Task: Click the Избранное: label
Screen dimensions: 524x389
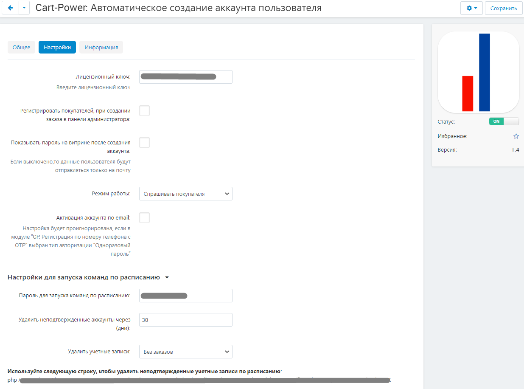Action: point(452,136)
